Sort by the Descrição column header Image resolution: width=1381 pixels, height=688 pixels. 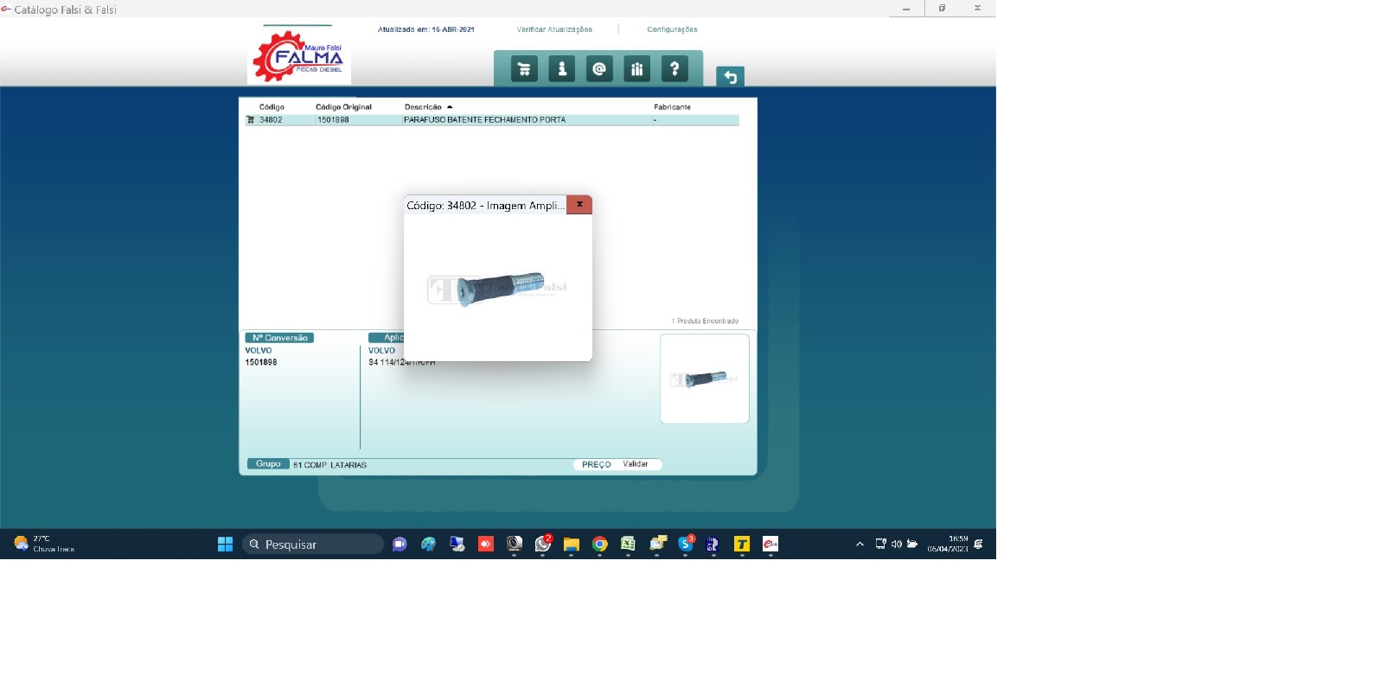[x=423, y=107]
